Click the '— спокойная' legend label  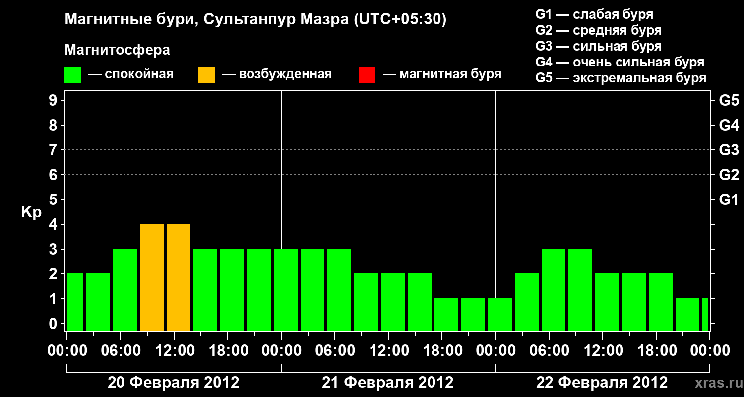[x=131, y=75]
